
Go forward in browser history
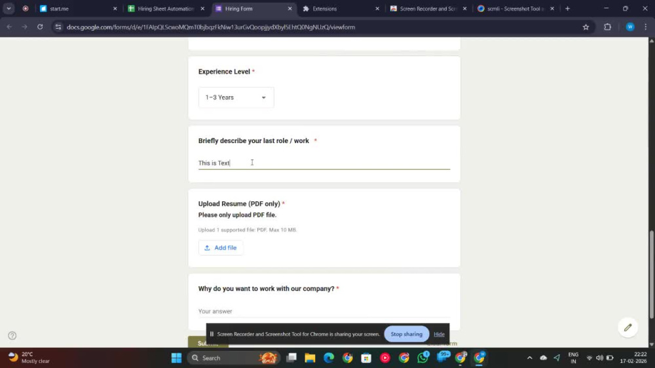click(25, 27)
